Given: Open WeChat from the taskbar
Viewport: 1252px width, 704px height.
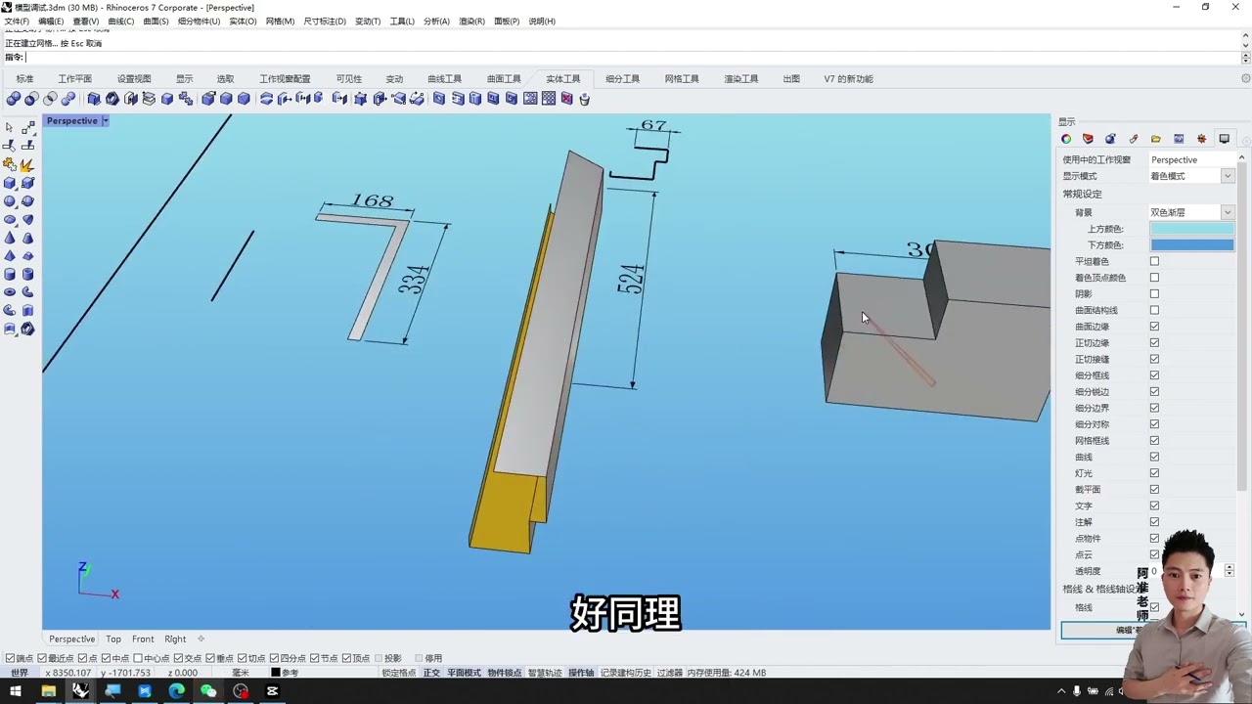Looking at the screenshot, I should point(208,691).
